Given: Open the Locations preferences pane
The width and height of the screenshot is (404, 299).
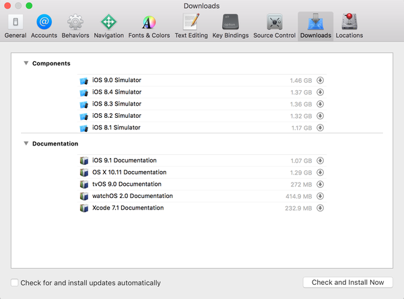Looking at the screenshot, I should (x=349, y=26).
